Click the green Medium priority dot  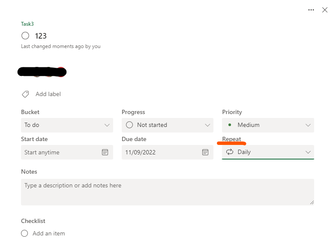pyautogui.click(x=230, y=125)
